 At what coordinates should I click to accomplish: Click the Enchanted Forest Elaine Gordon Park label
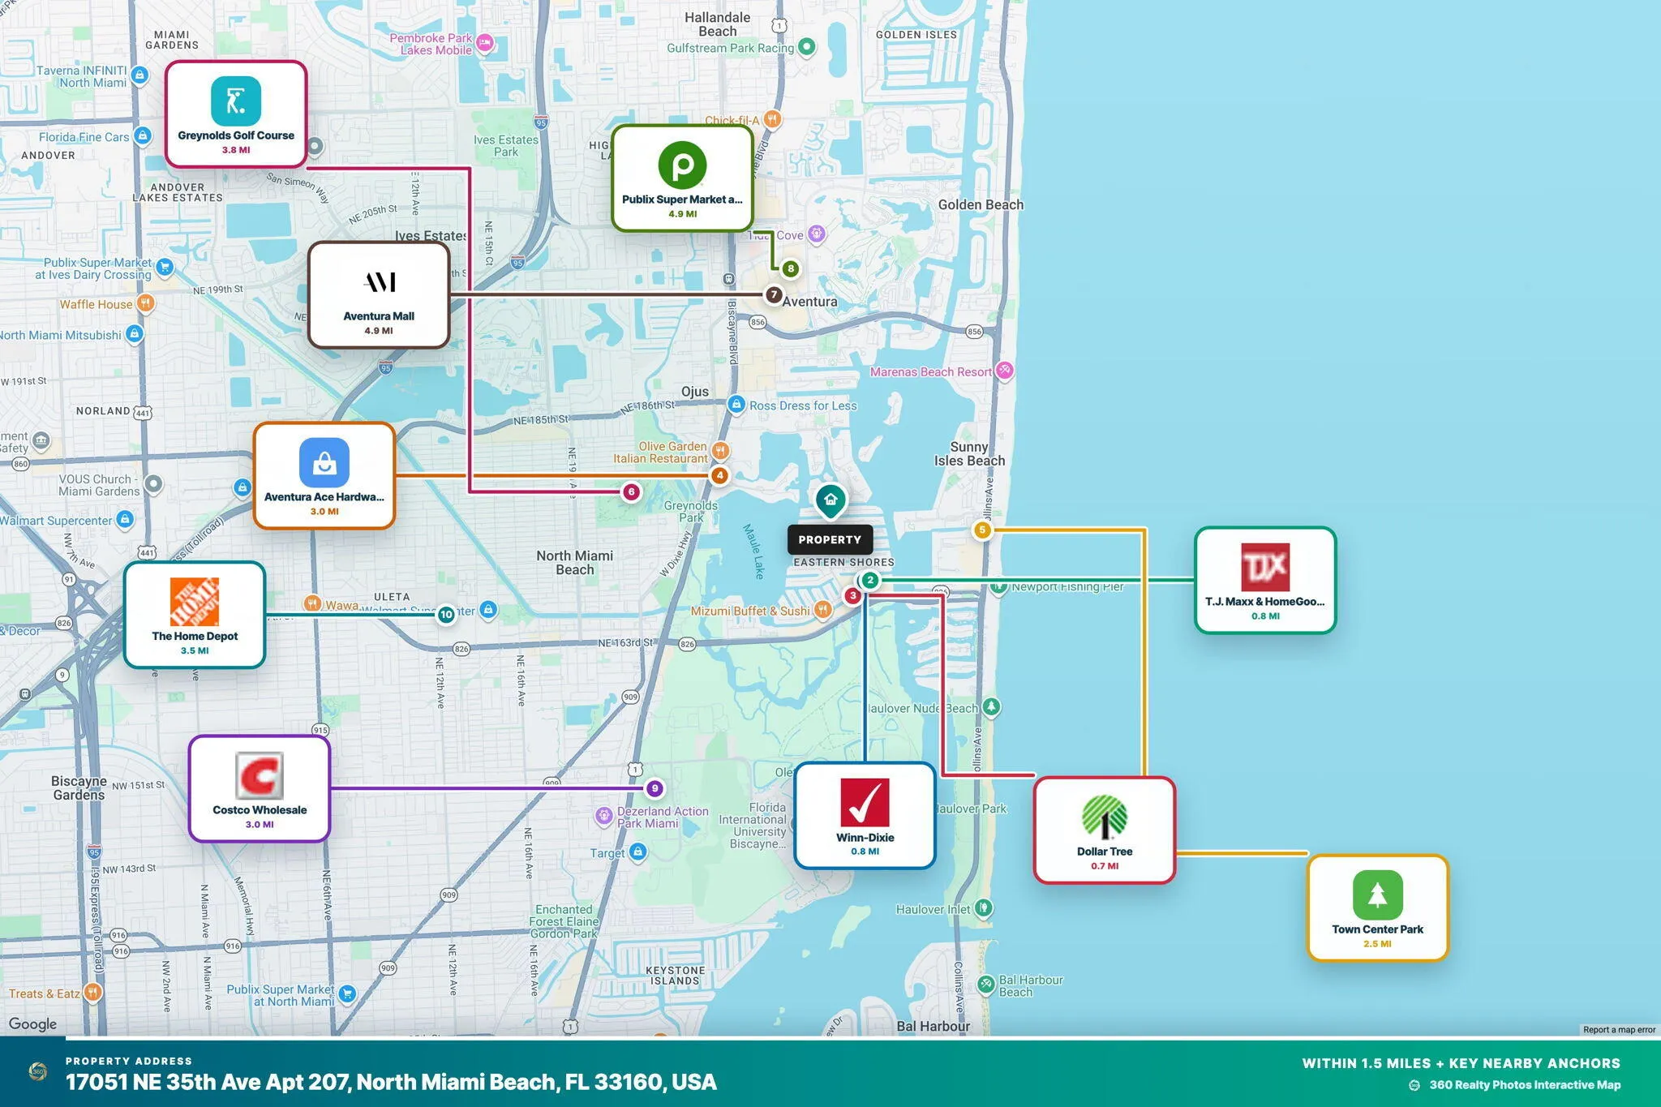(564, 921)
